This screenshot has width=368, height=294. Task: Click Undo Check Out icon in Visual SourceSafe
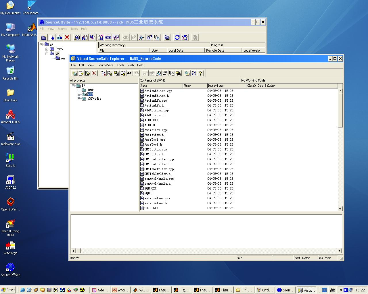point(123,73)
